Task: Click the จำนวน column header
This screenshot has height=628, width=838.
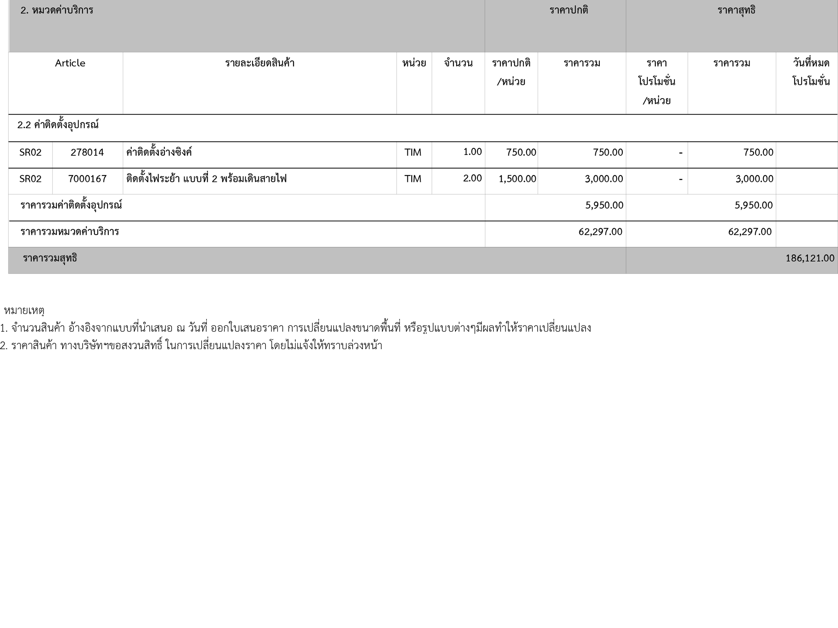Action: [x=458, y=63]
